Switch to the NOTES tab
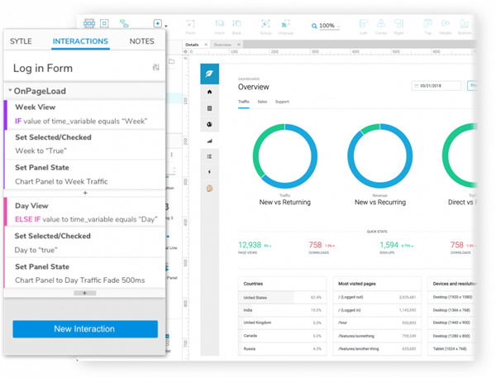Image resolution: width=496 pixels, height=378 pixels. (x=141, y=41)
